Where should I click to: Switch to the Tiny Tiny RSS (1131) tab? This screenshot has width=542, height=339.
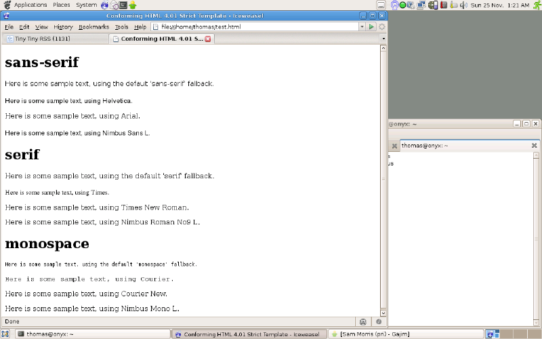point(56,39)
